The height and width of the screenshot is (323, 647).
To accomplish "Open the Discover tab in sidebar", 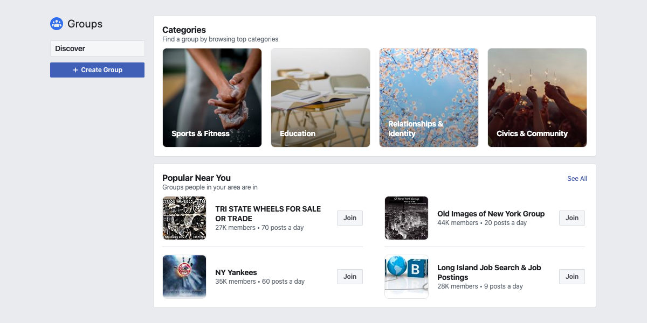I will tap(98, 48).
